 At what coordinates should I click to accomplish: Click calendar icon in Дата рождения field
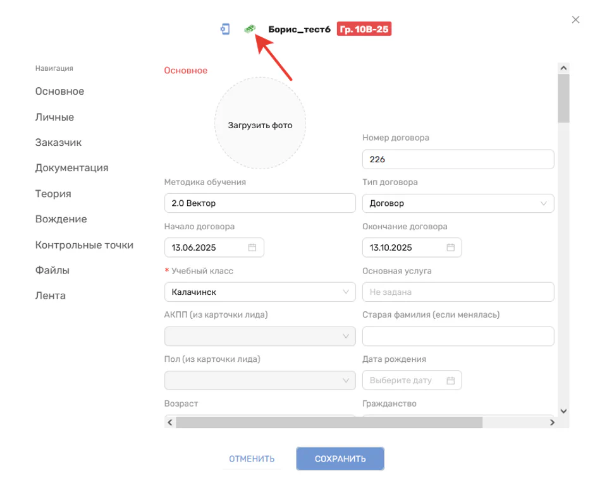450,381
